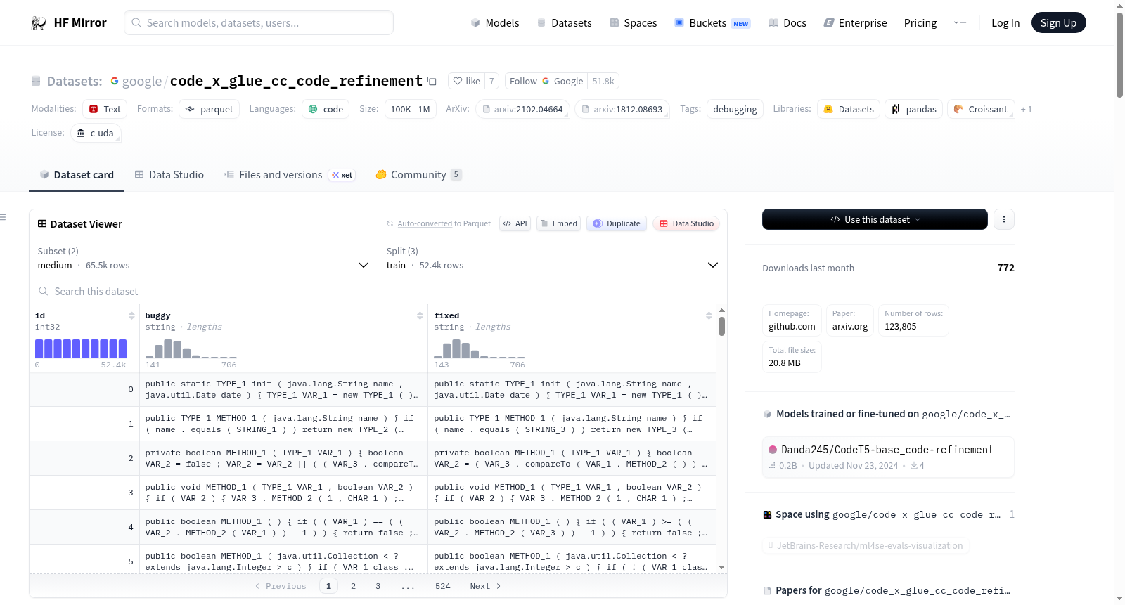Open the Danda245/CodeT5-base_code-refinement model card
The image size is (1125, 605).
[888, 457]
